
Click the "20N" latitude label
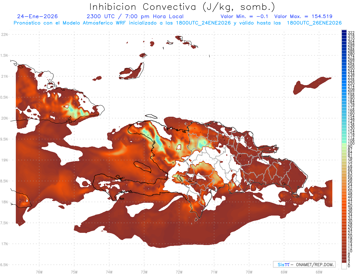(4, 118)
